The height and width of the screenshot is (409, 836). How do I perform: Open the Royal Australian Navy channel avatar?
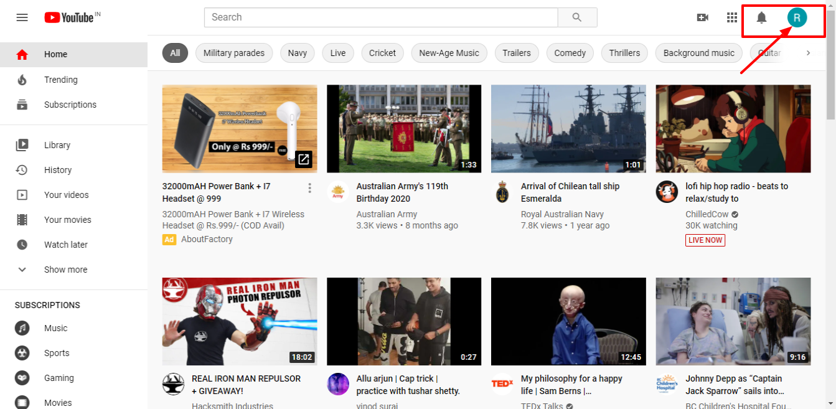[x=502, y=192]
